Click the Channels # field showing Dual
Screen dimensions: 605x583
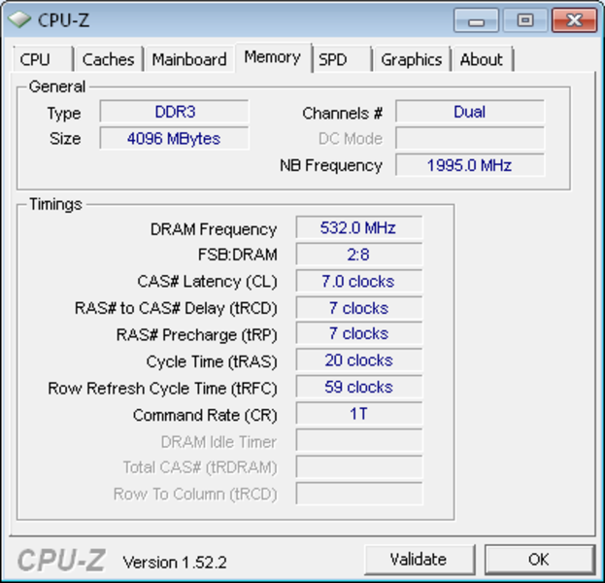470,112
